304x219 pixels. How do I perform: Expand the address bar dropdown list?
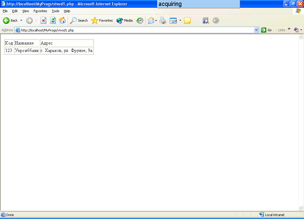(x=256, y=30)
